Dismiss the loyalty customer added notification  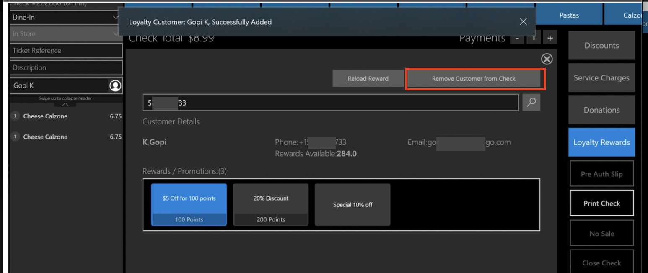(523, 22)
